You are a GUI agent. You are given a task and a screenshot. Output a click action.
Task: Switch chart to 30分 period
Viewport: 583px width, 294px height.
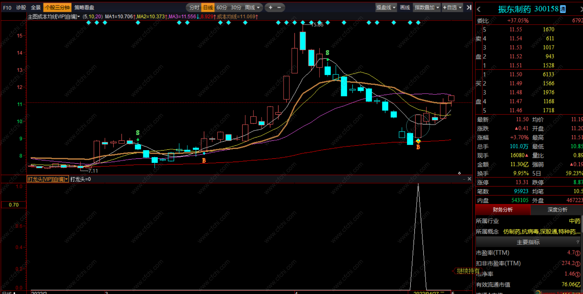click(x=236, y=8)
